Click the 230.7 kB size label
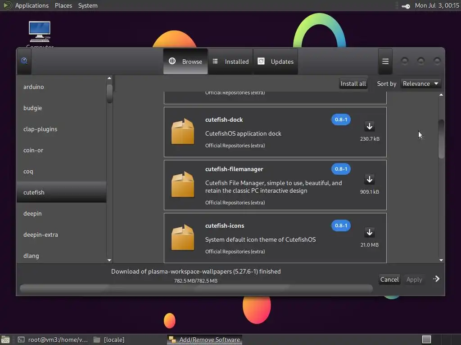This screenshot has height=345, width=461. (x=370, y=139)
